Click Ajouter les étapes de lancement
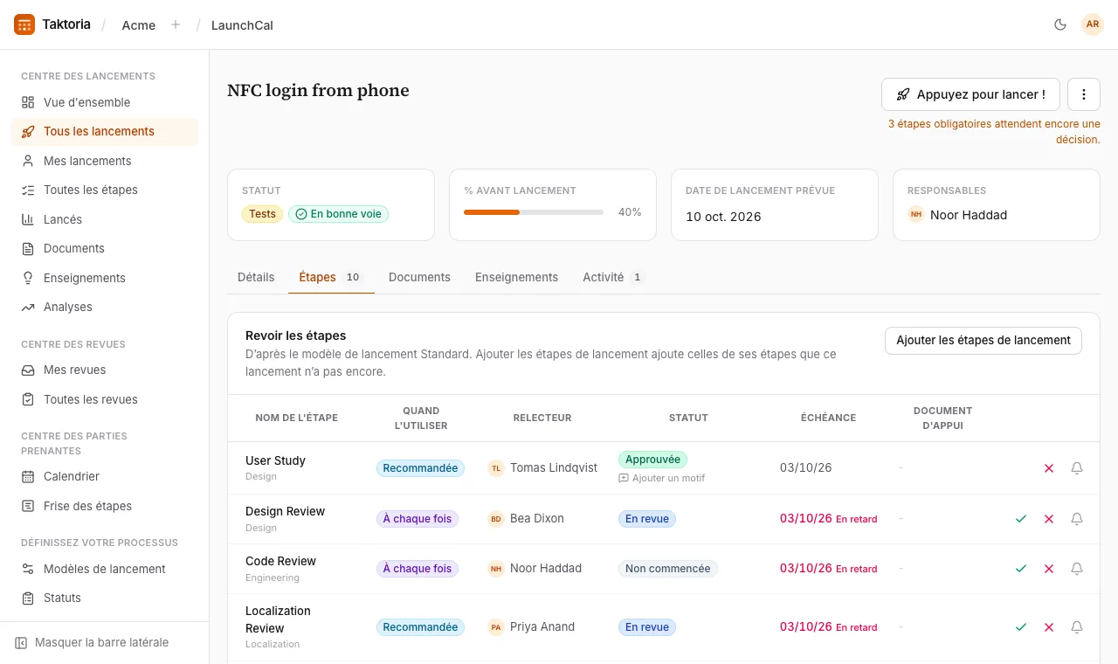This screenshot has width=1118, height=664. [x=983, y=341]
